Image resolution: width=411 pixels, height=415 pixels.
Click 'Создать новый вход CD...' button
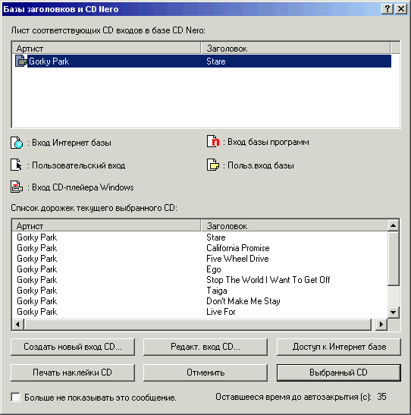(x=73, y=347)
